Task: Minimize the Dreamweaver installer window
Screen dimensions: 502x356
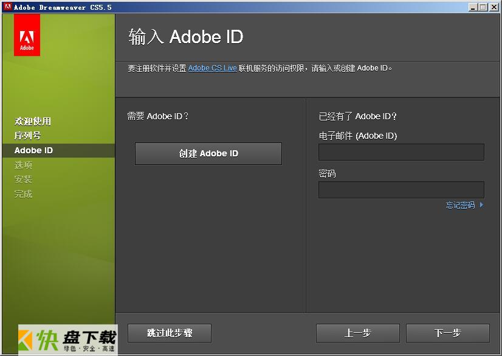Action: pyautogui.click(x=473, y=7)
